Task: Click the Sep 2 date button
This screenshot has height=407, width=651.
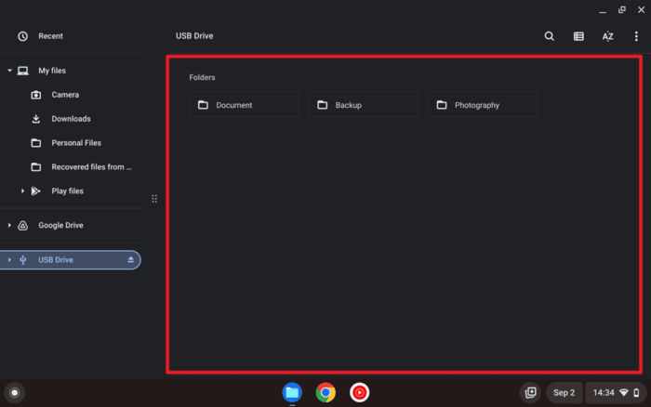Action: pos(564,392)
